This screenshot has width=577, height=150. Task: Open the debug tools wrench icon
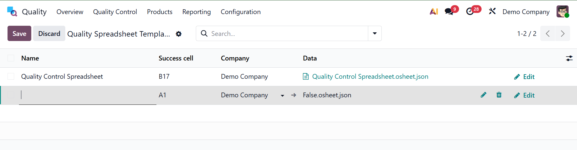point(492,12)
